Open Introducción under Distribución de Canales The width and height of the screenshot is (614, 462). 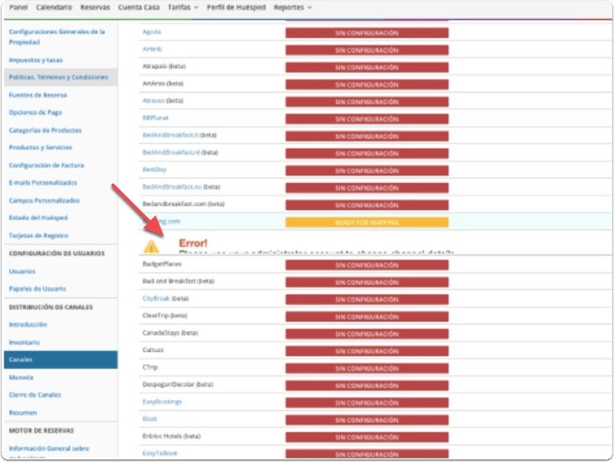[x=28, y=324]
